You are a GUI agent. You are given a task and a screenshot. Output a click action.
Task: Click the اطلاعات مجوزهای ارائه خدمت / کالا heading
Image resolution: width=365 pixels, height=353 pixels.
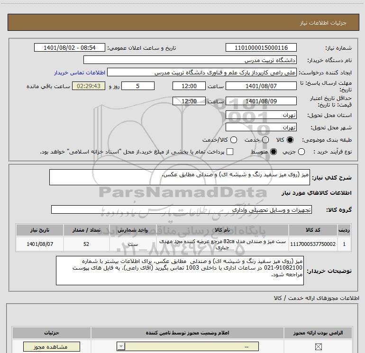click(316, 298)
